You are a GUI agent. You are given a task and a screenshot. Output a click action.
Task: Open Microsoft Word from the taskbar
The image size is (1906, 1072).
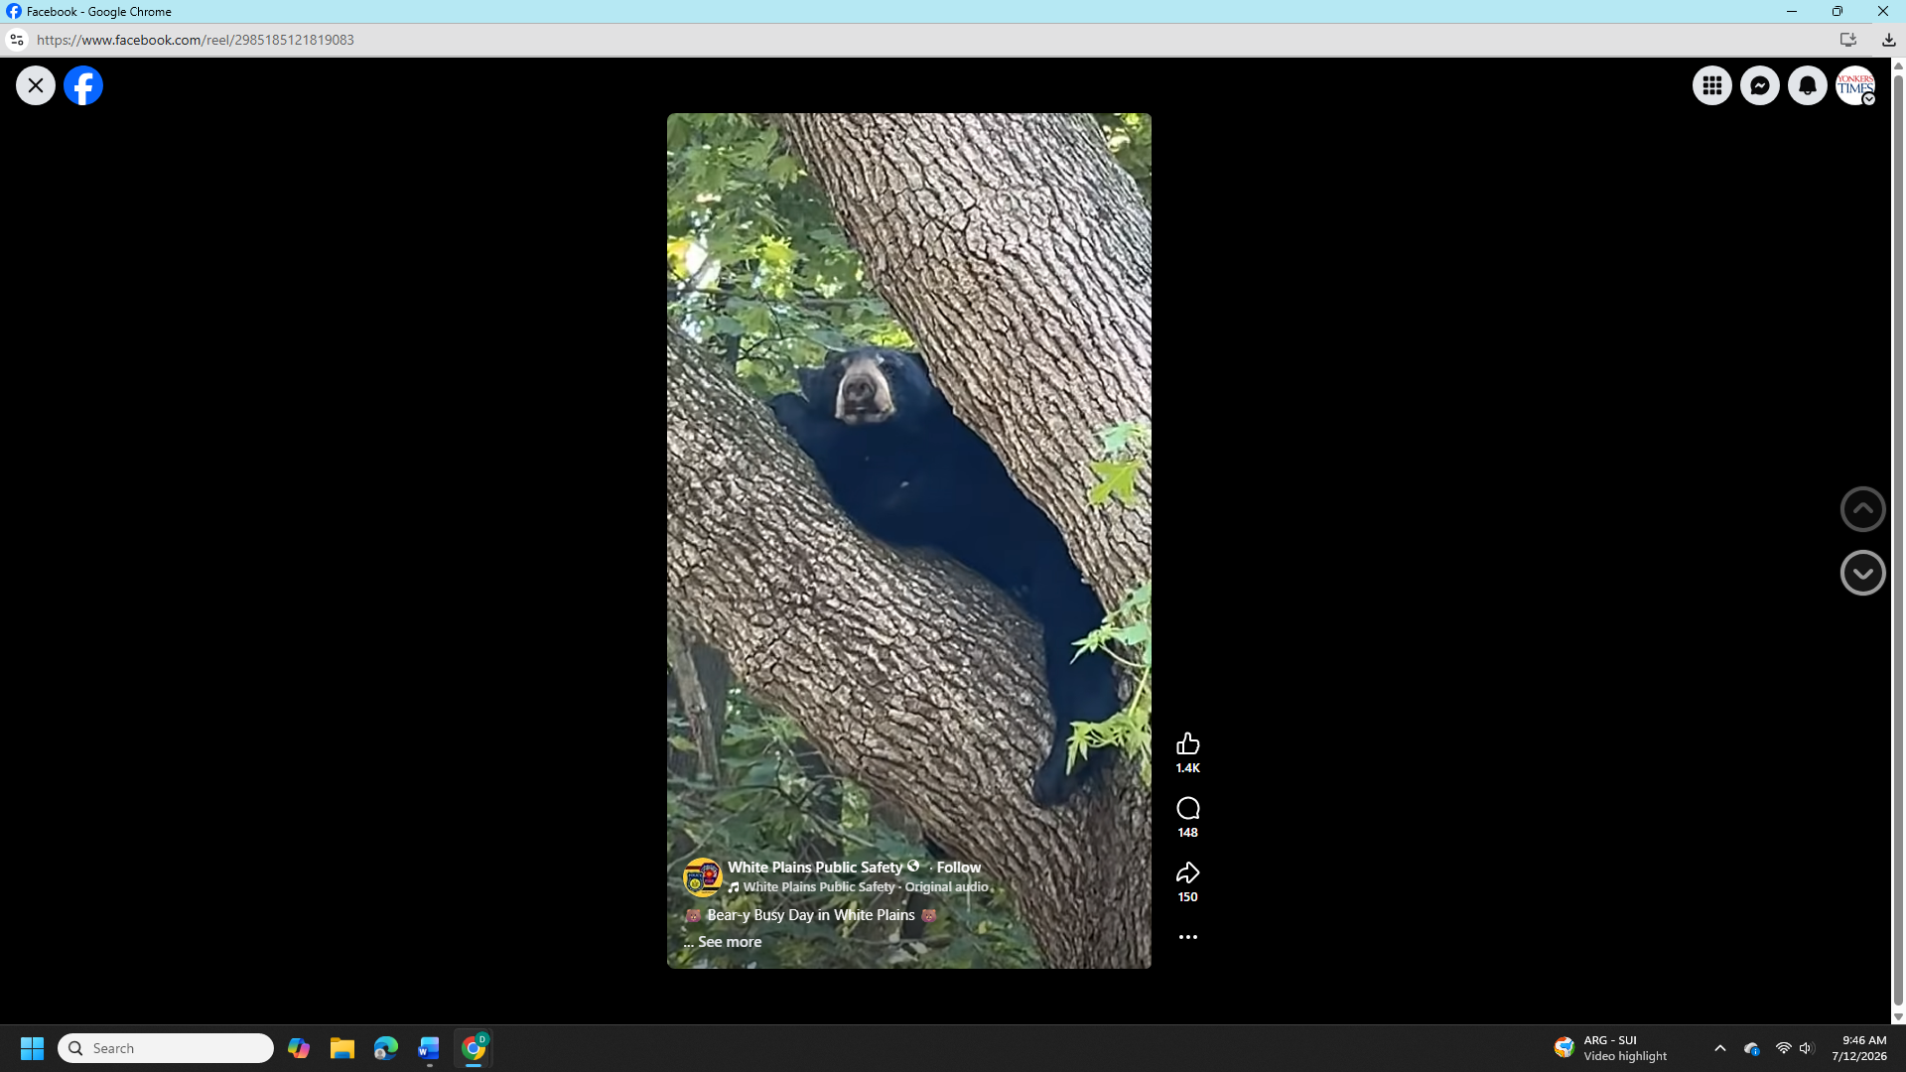coord(429,1048)
